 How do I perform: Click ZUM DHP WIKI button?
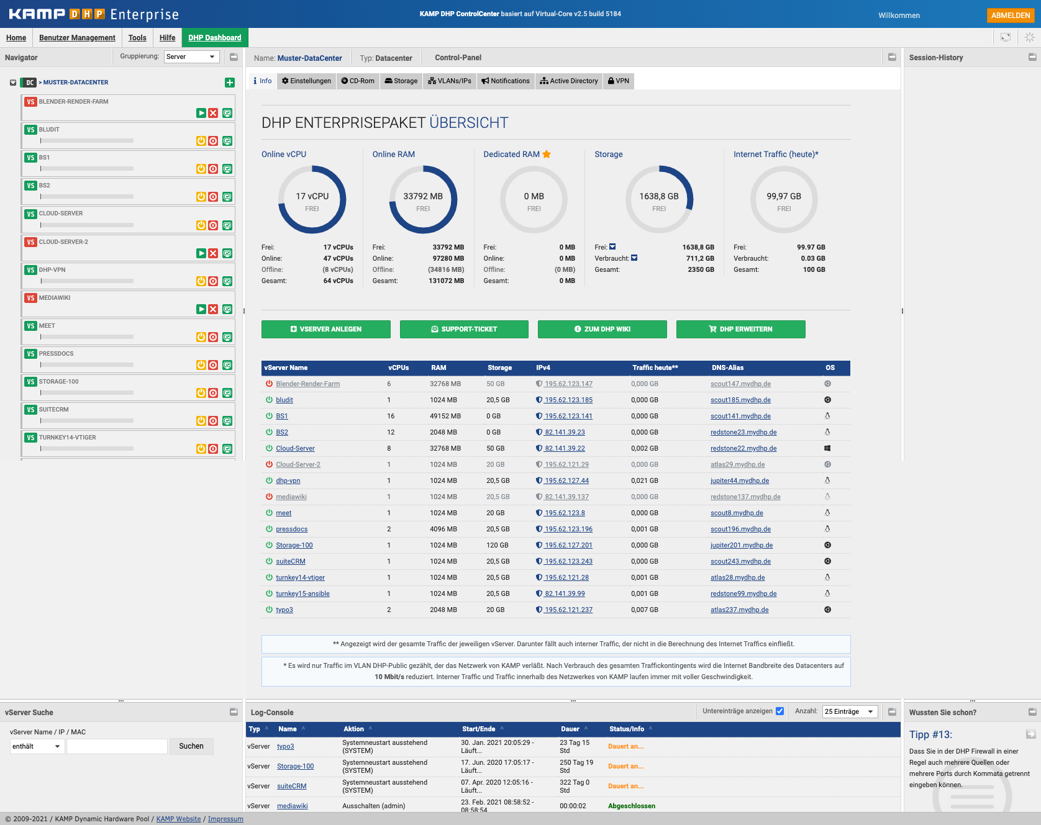coord(602,329)
